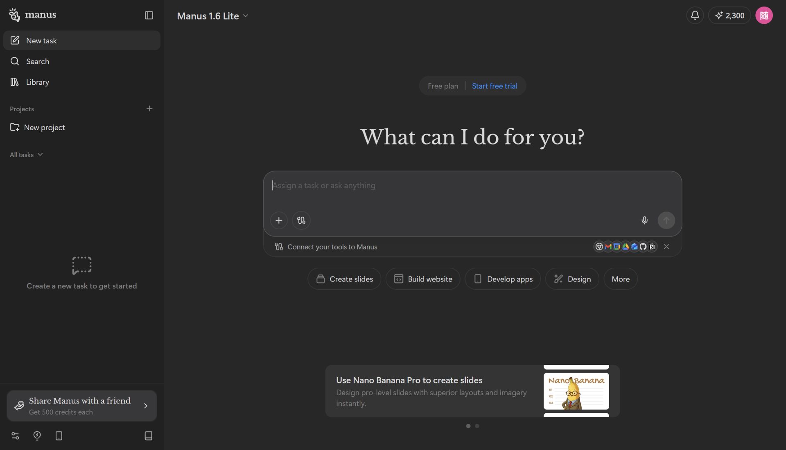Click the microphone voice input icon
This screenshot has height=450, width=786.
[644, 220]
